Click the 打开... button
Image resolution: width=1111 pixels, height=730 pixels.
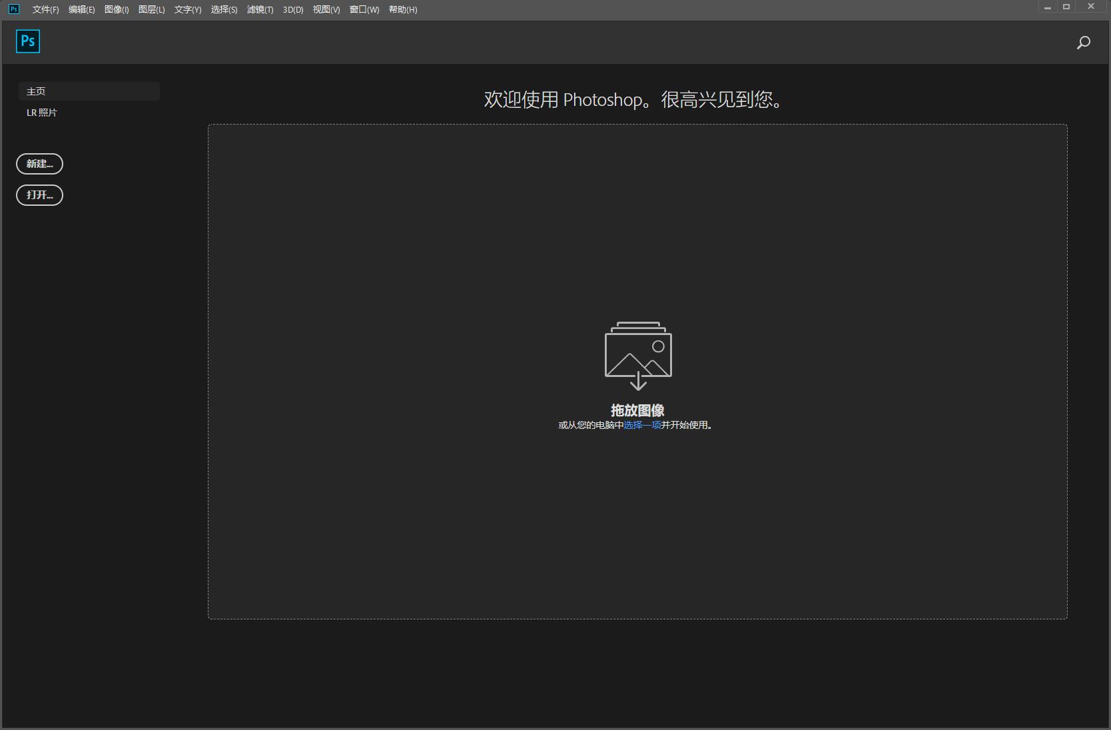[x=39, y=195]
